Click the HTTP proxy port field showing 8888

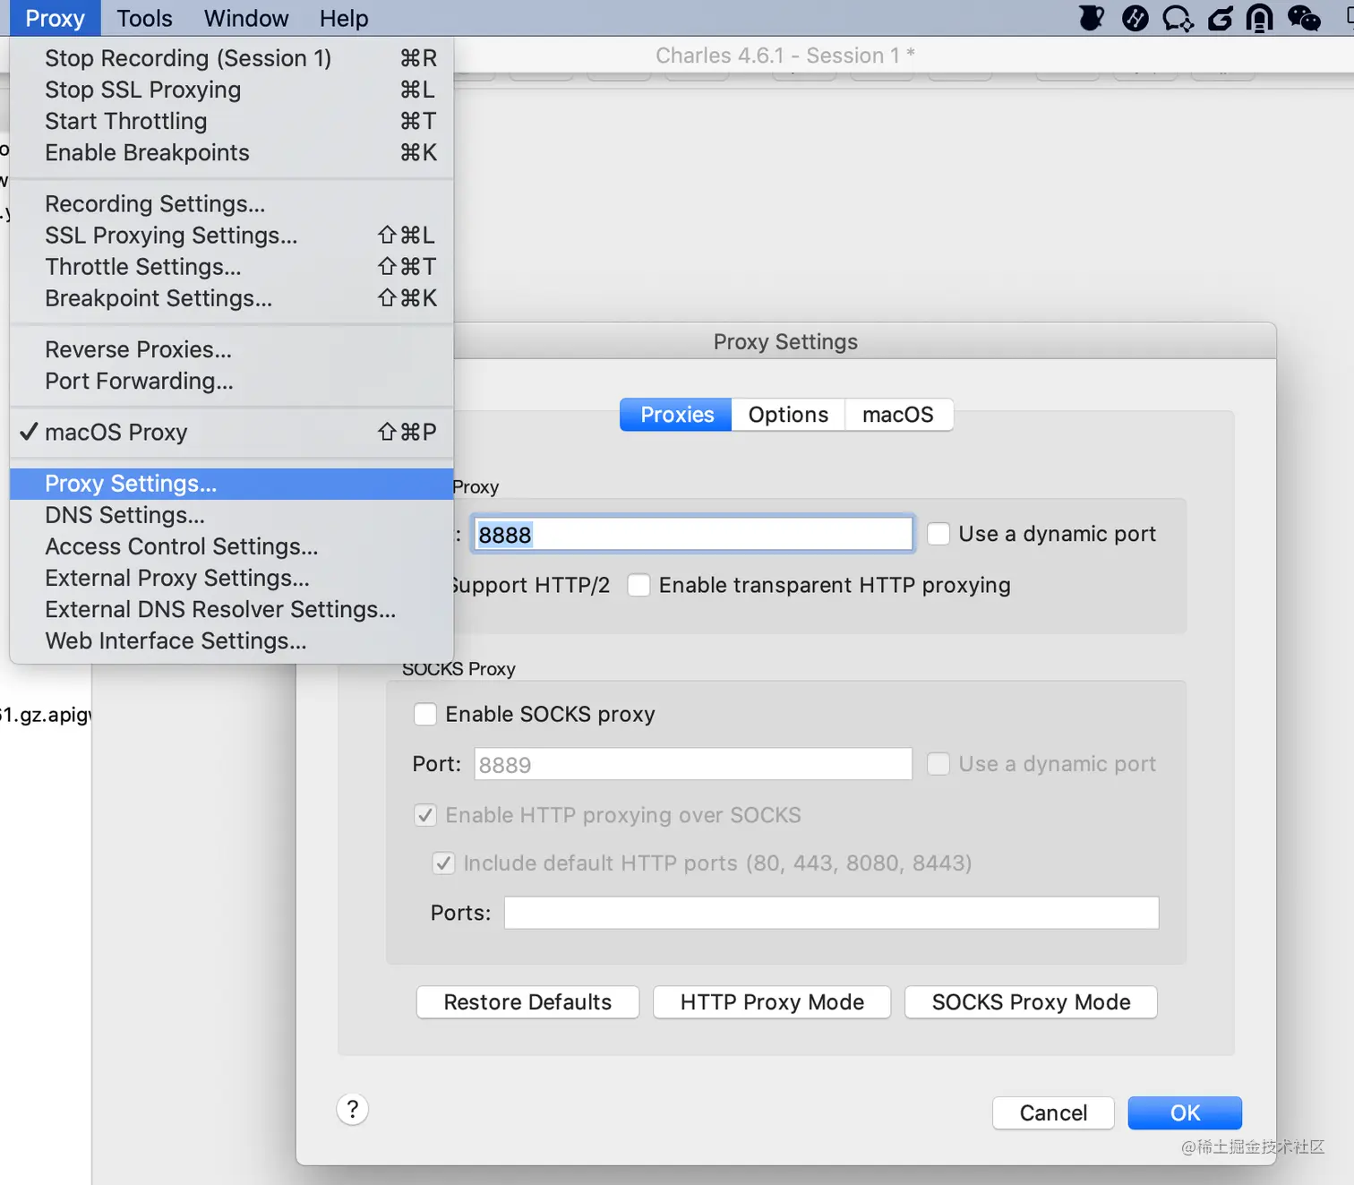(x=692, y=534)
